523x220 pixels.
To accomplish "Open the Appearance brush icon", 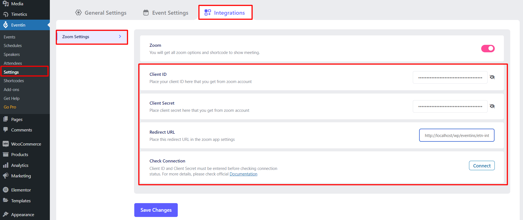I will point(6,214).
